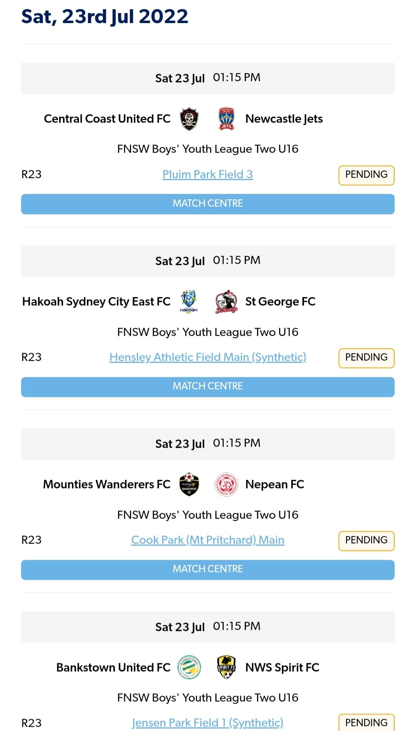This screenshot has width=415, height=731.
Task: Select the Hakoah Sydney City East logo
Action: pyautogui.click(x=189, y=301)
